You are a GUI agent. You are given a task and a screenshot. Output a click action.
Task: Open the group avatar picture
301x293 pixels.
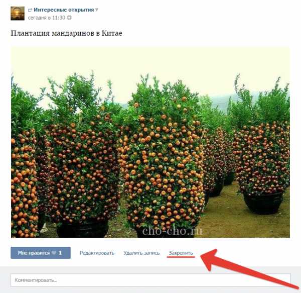(18, 13)
